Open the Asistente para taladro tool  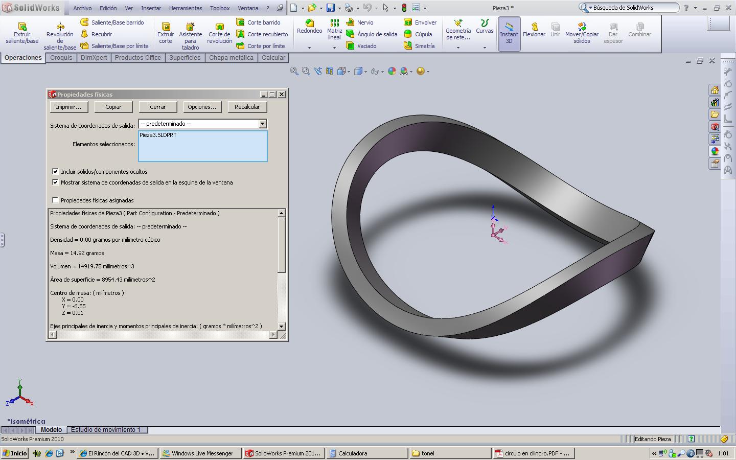190,35
